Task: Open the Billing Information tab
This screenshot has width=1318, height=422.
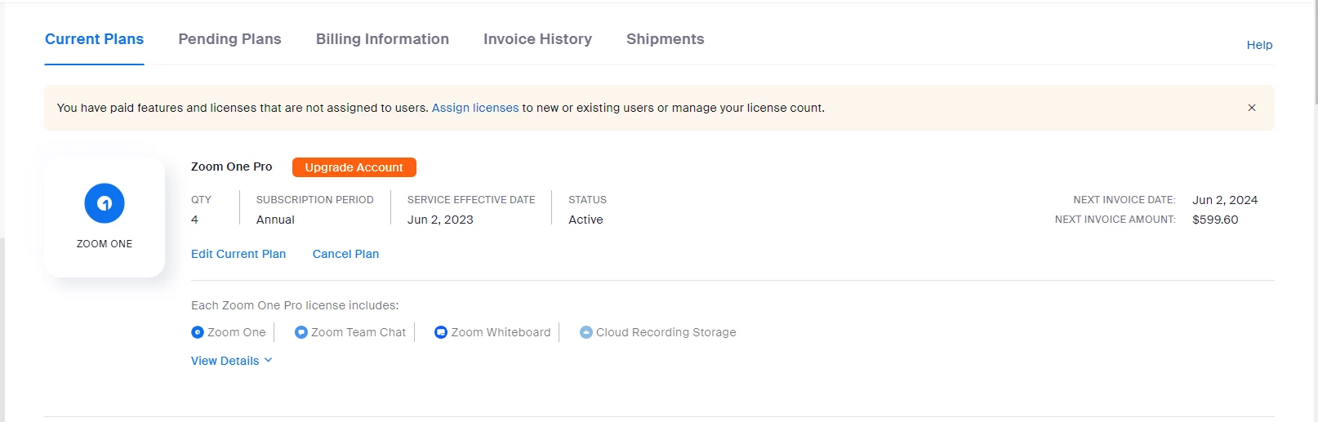Action: click(382, 39)
